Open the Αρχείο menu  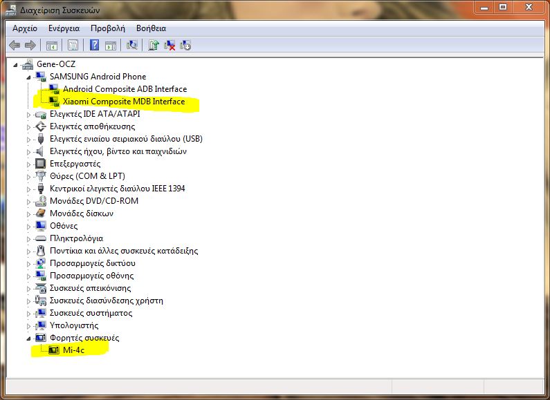pos(25,28)
